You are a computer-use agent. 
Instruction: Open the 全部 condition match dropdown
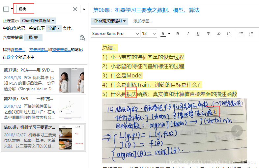tap(54, 28)
